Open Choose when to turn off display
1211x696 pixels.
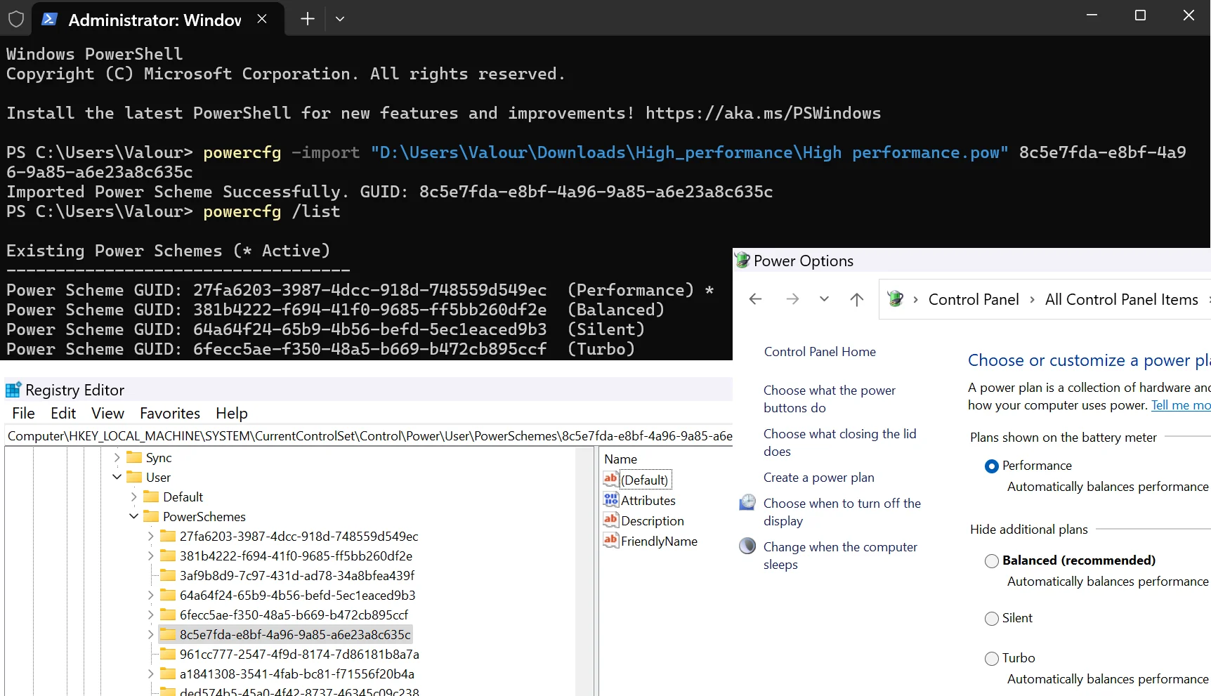coord(842,512)
